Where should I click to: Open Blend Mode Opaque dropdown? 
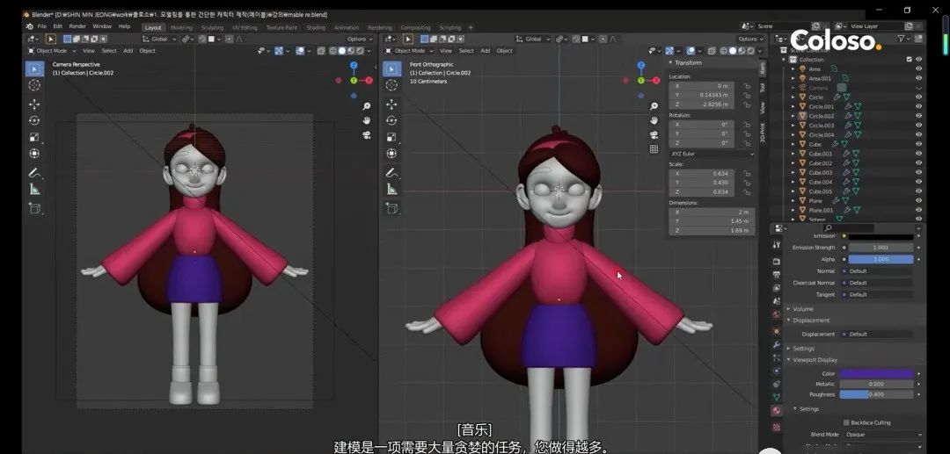point(885,435)
